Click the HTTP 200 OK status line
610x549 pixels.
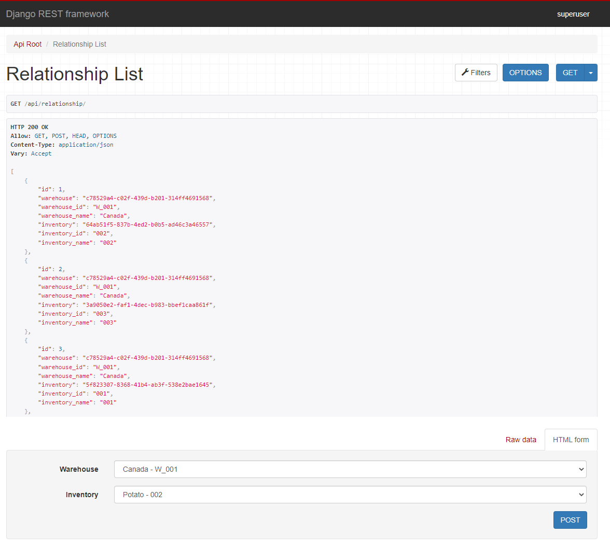30,127
